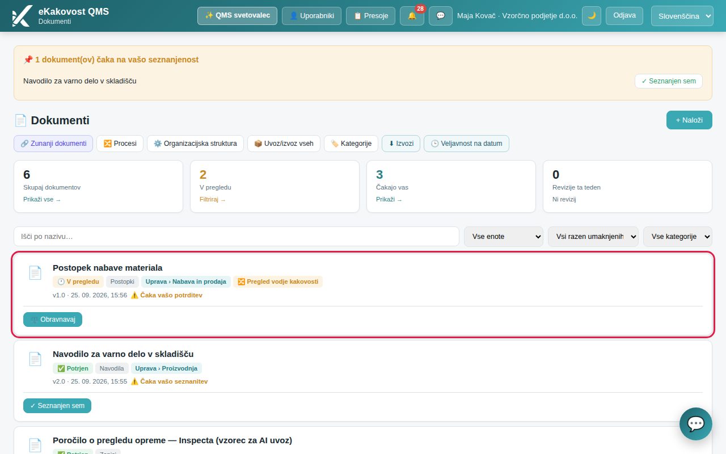Viewport: 726px width, 454px height.
Task: Click the Čaka vašo potrditev warning text
Action: (x=166, y=295)
